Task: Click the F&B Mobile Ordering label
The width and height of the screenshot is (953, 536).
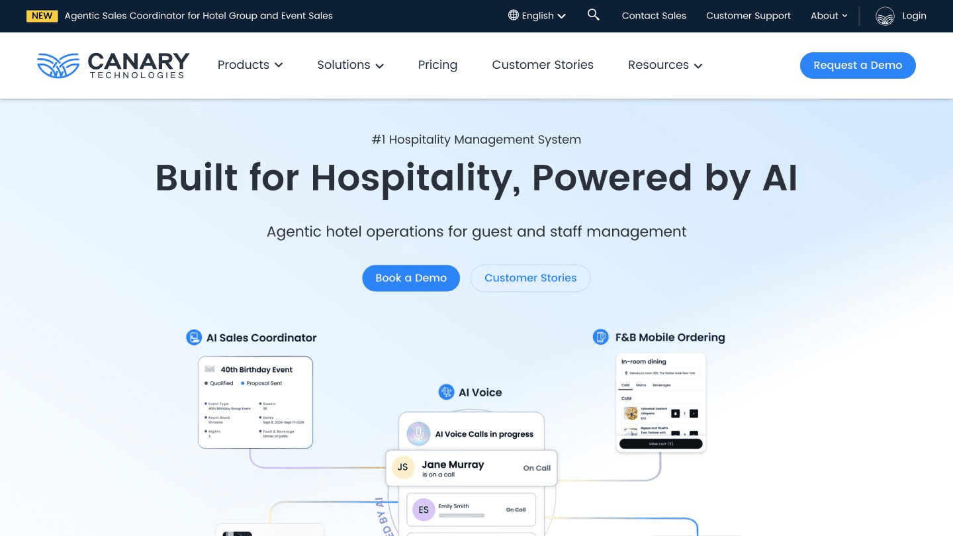Action: pos(670,337)
